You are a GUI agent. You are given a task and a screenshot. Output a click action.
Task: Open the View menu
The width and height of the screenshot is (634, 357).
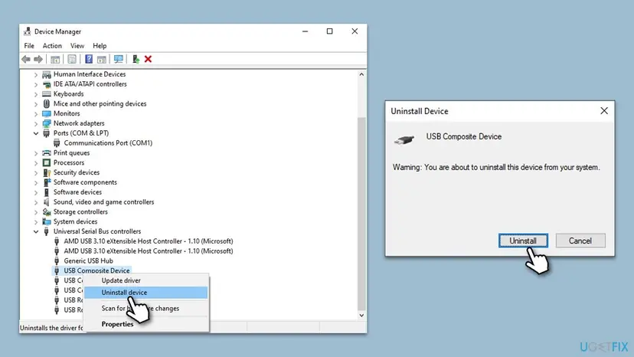click(x=77, y=46)
